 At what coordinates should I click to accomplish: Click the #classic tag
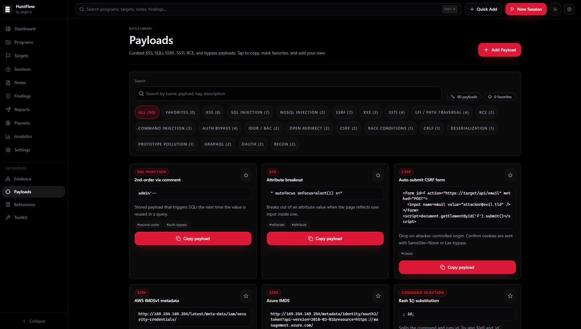[x=407, y=253]
